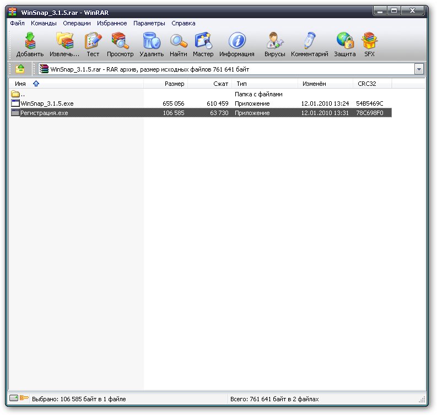The height and width of the screenshot is (415, 437).
Task: Click date 12.01.2010 13:31
Action: 325,113
